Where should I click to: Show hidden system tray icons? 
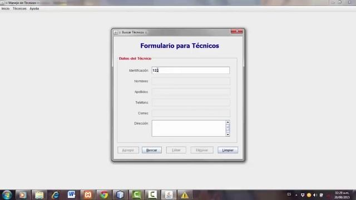pyautogui.click(x=296, y=195)
